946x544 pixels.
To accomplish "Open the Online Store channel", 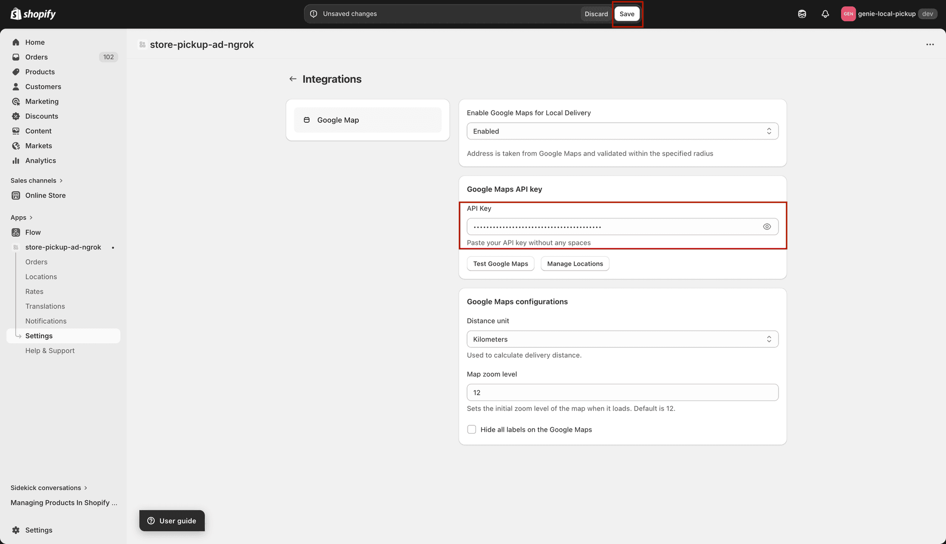I will 46,195.
